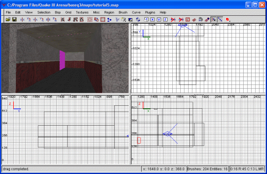The image size is (267, 174).
Task: Expand the Plugins menu
Action: click(150, 12)
